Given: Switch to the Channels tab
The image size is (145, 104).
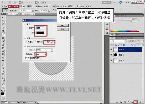Looking at the screenshot, I should coord(117,38).
